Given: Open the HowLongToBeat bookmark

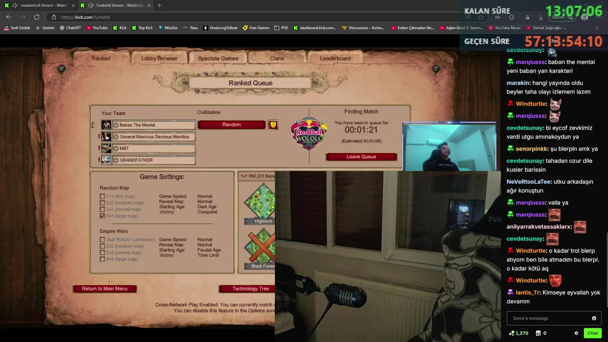Looking at the screenshot, I should click(220, 28).
